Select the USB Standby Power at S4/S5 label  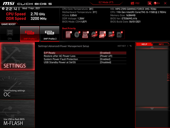click(59, 62)
